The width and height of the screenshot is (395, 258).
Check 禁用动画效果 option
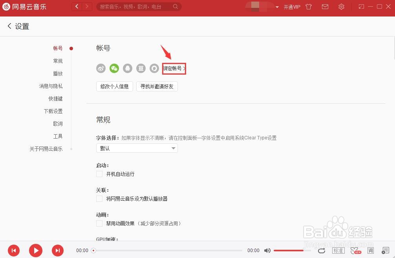click(x=99, y=223)
